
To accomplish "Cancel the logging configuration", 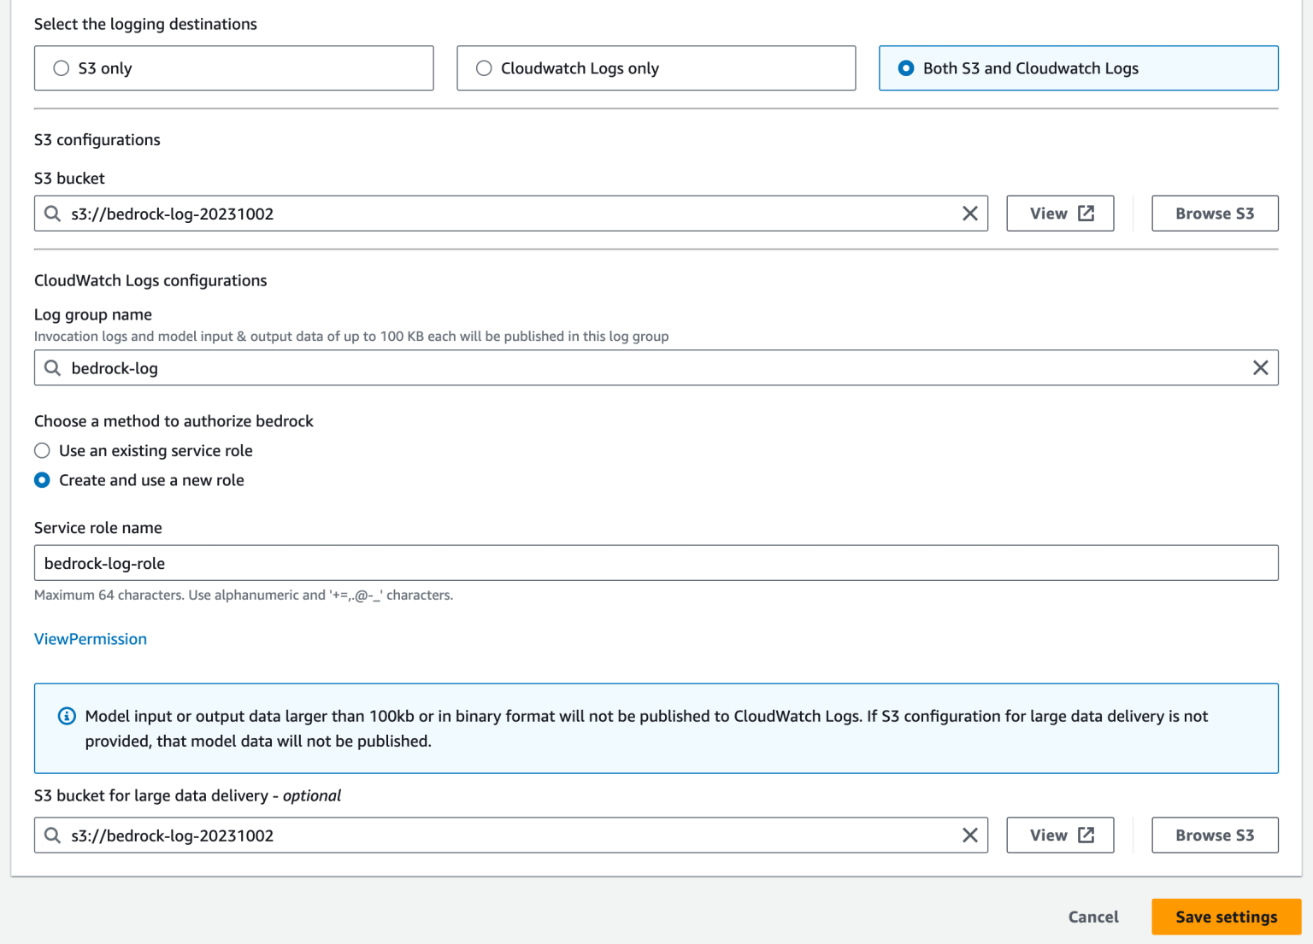I will coord(1092,916).
